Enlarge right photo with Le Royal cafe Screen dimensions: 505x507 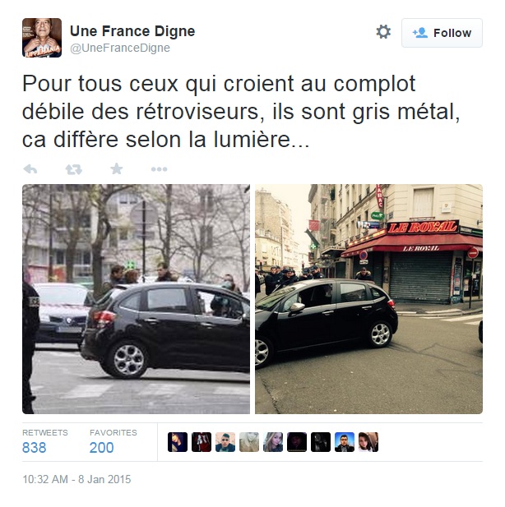(368, 299)
